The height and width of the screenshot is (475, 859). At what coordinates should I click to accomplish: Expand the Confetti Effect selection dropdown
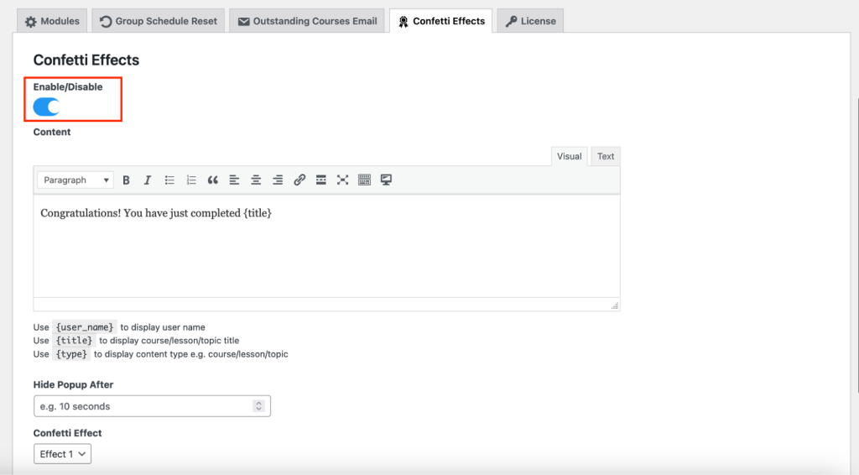click(62, 454)
